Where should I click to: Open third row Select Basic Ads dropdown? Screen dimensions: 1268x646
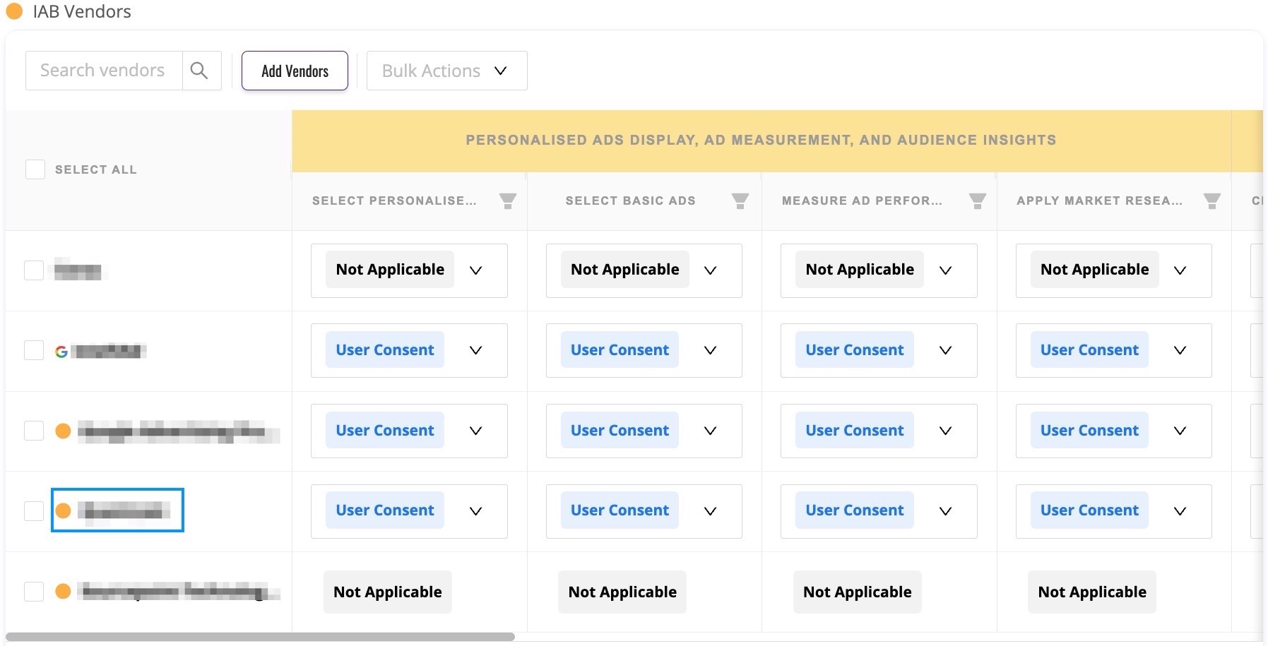tap(644, 431)
